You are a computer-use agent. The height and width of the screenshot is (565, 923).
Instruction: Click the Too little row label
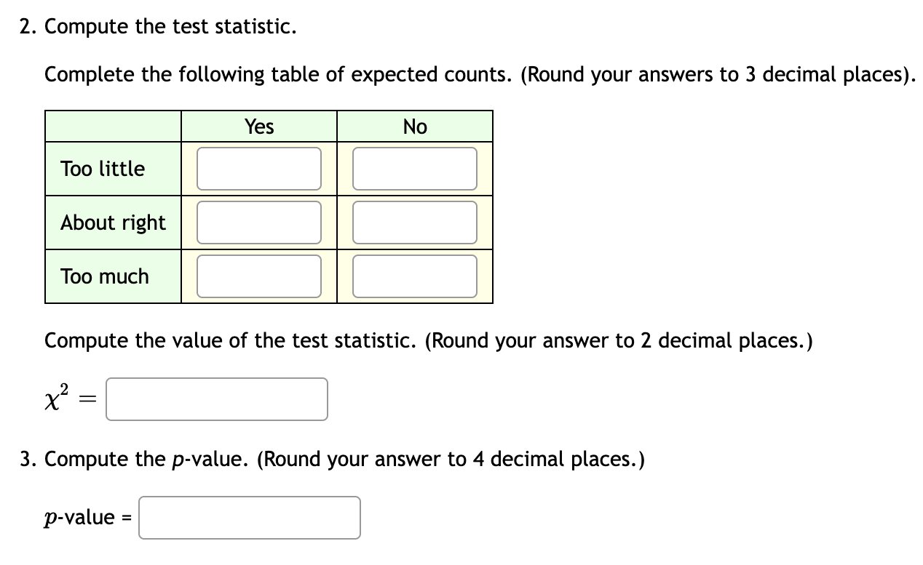[101, 168]
